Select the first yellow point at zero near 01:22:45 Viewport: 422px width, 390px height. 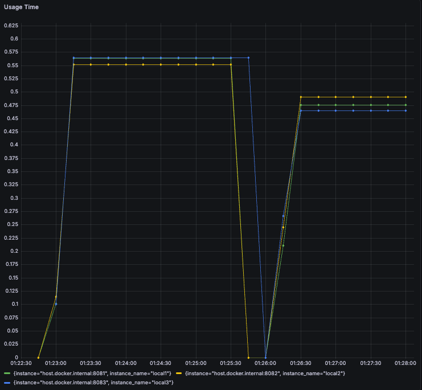pos(39,358)
